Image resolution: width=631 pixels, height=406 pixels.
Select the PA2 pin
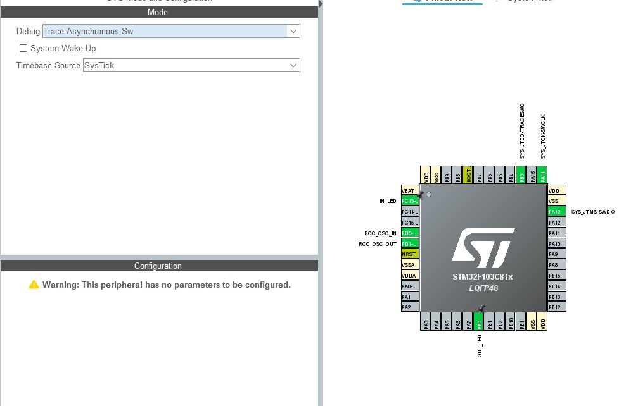[410, 307]
